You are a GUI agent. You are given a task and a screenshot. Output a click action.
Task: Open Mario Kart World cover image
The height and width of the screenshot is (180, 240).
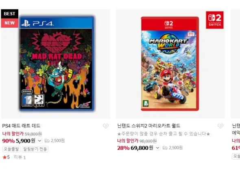pos(170,64)
